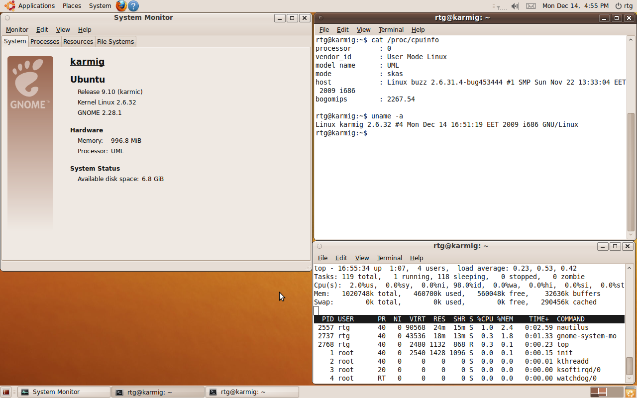
Task: Click memory value '996.8 MiB'
Action: coord(126,141)
